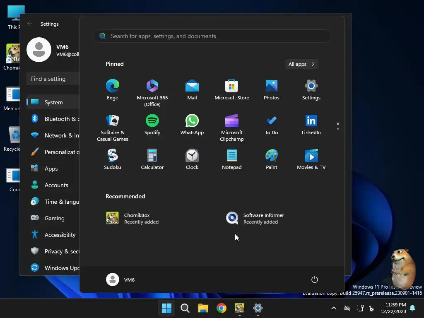Open ChomikBox taskbar icon
424x318 pixels.
[x=240, y=308]
